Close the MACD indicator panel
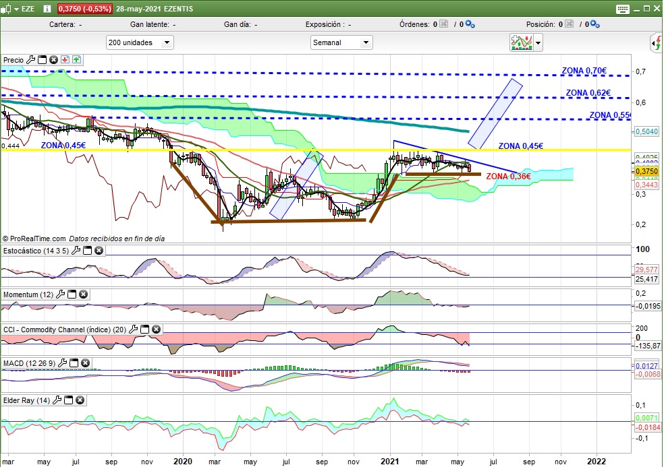Viewport: 664px width, 467px height. (x=85, y=363)
